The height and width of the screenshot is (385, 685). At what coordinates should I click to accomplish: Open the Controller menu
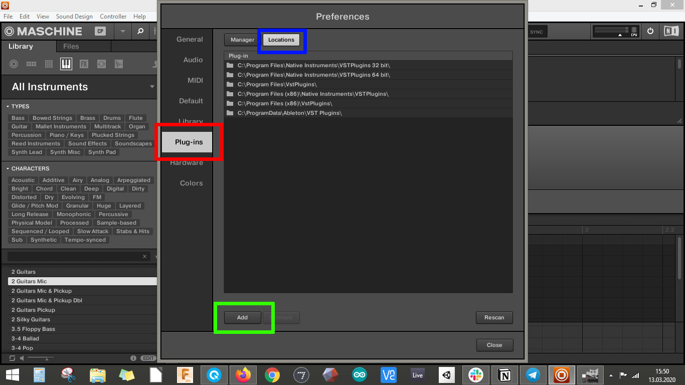click(113, 17)
